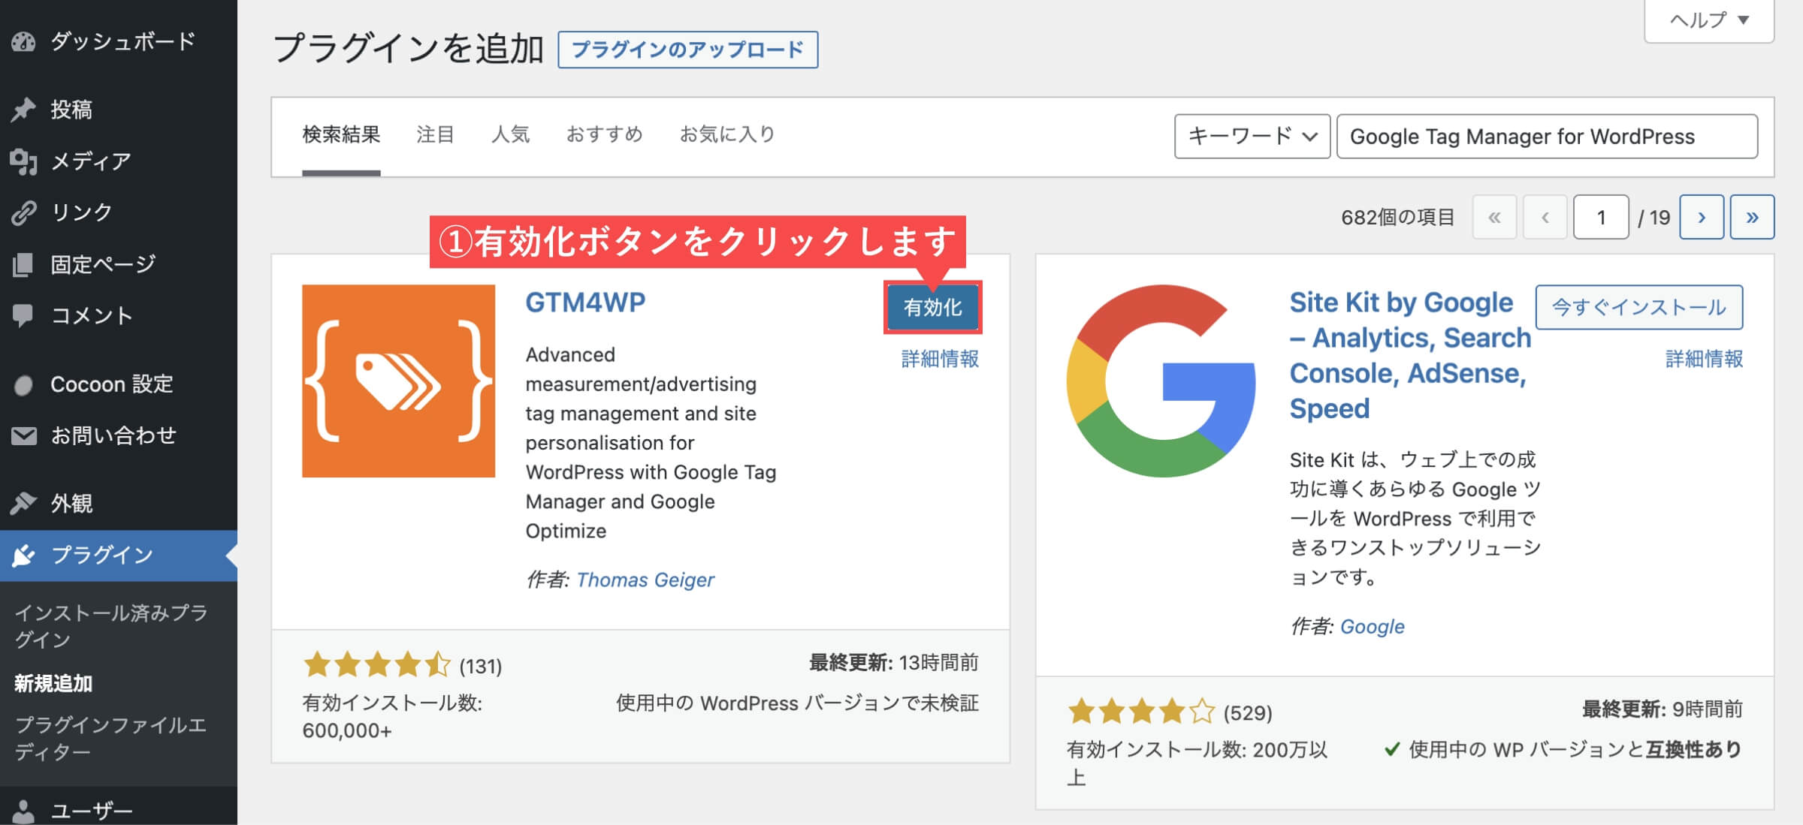Click 最終更新: 13時間前 text
The height and width of the screenshot is (825, 1803).
(x=894, y=663)
